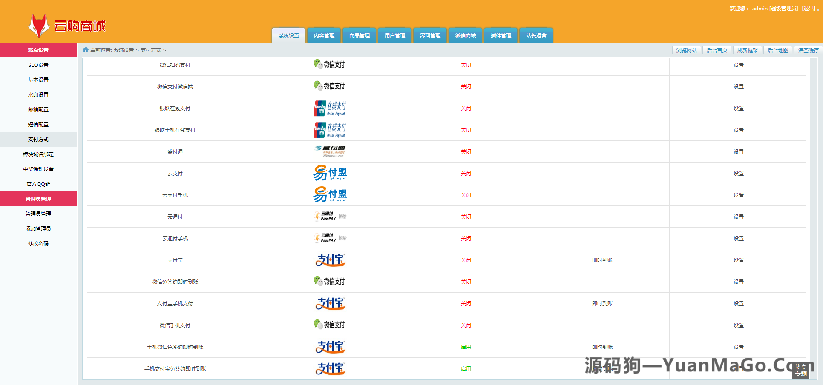This screenshot has width=823, height=385.
Task: Open 设置 for 银联手机在线支付
Action: [x=738, y=130]
